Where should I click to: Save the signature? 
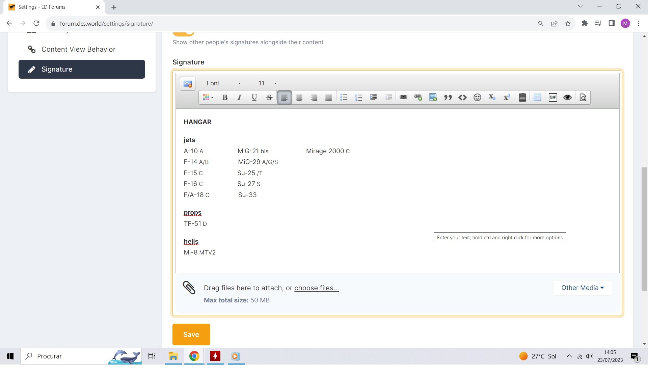pyautogui.click(x=191, y=334)
